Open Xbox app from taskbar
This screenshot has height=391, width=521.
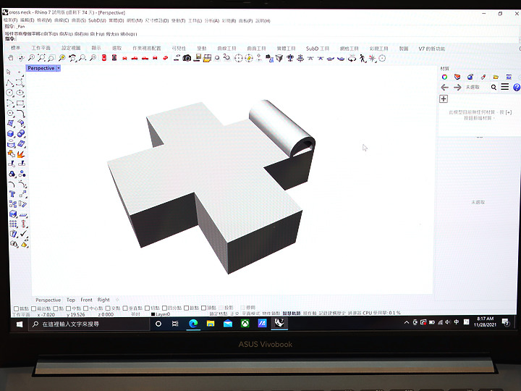coord(245,323)
